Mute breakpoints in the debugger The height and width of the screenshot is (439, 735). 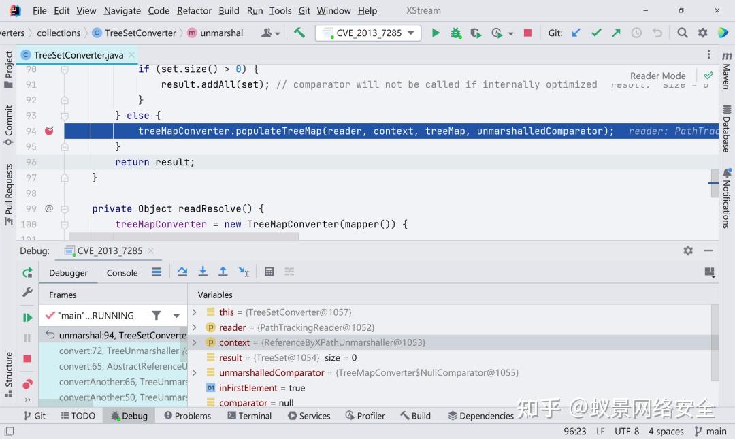(27, 385)
